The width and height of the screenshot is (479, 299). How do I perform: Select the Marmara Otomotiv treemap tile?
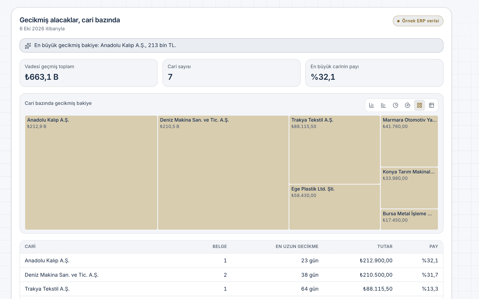(409, 141)
